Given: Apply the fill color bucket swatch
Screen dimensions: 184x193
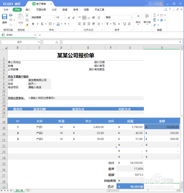Looking at the screenshot, I should click(58, 24).
